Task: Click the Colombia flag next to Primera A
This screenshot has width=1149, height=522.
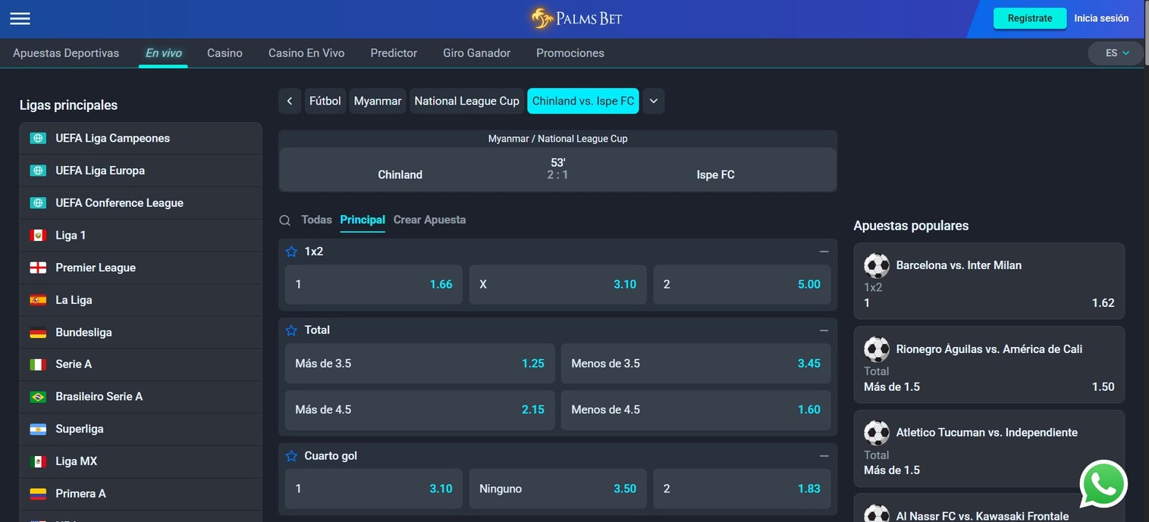Action: pyautogui.click(x=38, y=494)
